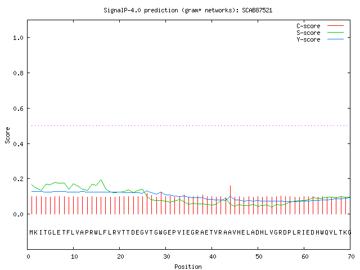Click the red C-score legend line

[x=335, y=26]
